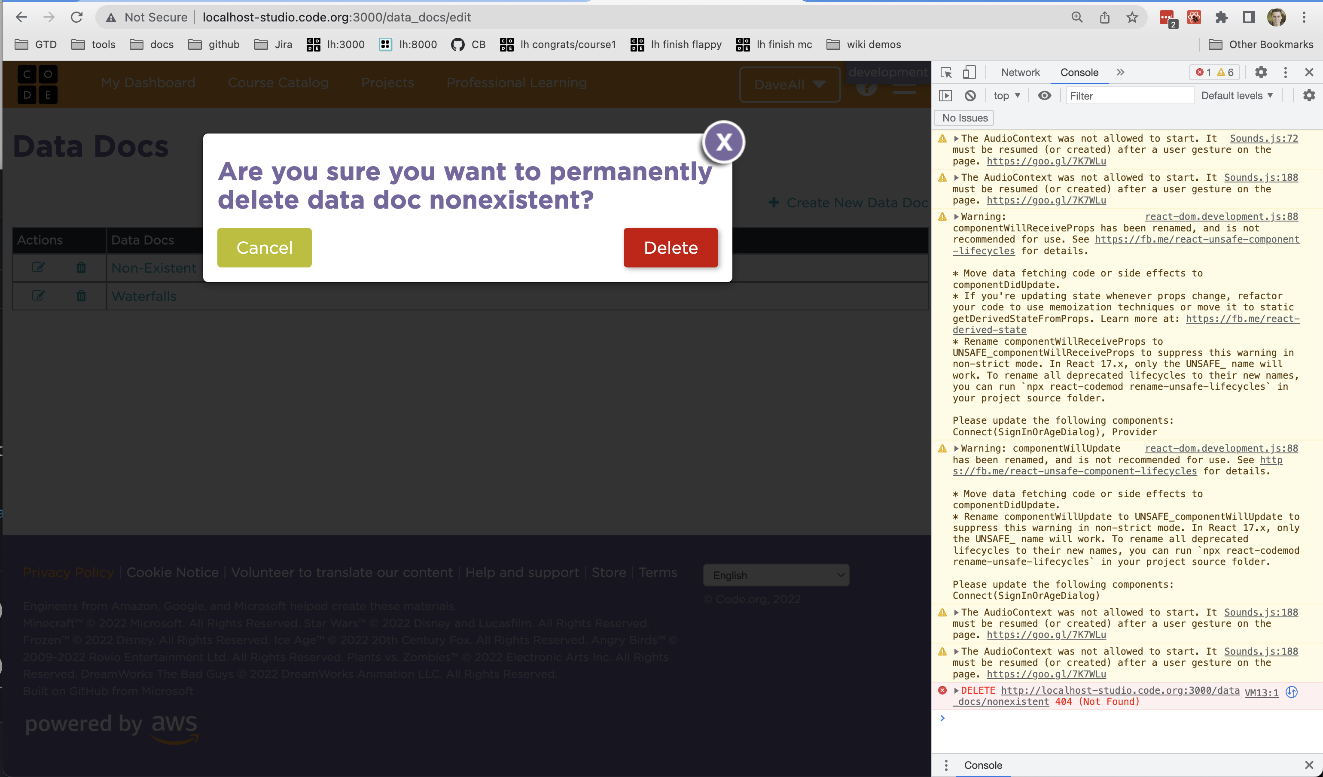This screenshot has height=777, width=1323.
Task: Bookmark this page with the star
Action: coord(1132,17)
